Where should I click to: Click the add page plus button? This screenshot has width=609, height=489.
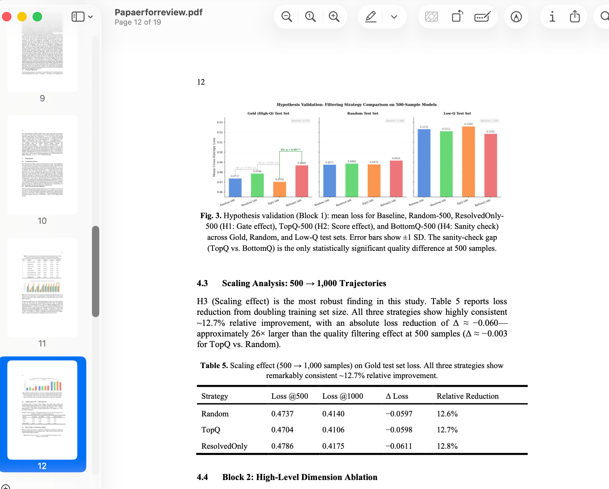point(5,487)
